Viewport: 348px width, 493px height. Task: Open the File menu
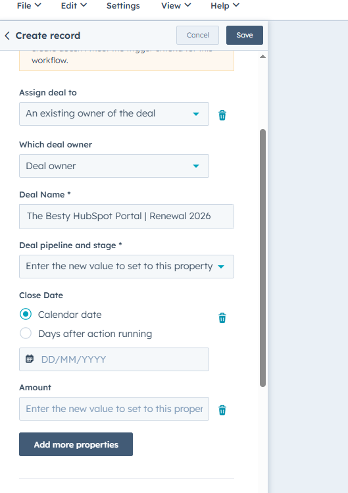(29, 6)
